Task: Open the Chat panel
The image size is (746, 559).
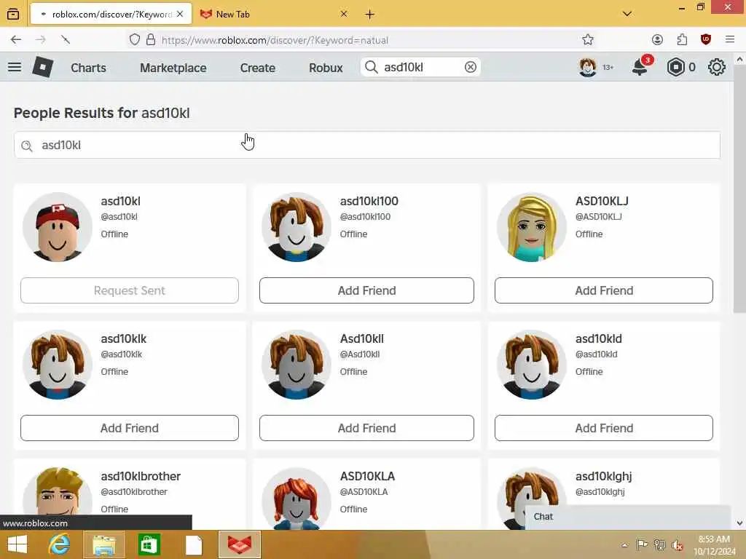Action: tap(627, 517)
